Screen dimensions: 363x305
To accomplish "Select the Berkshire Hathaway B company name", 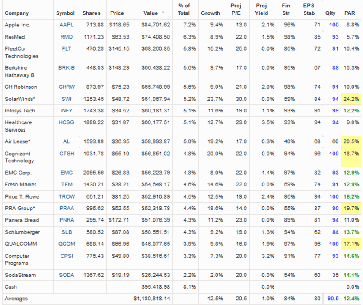I will point(19,71).
